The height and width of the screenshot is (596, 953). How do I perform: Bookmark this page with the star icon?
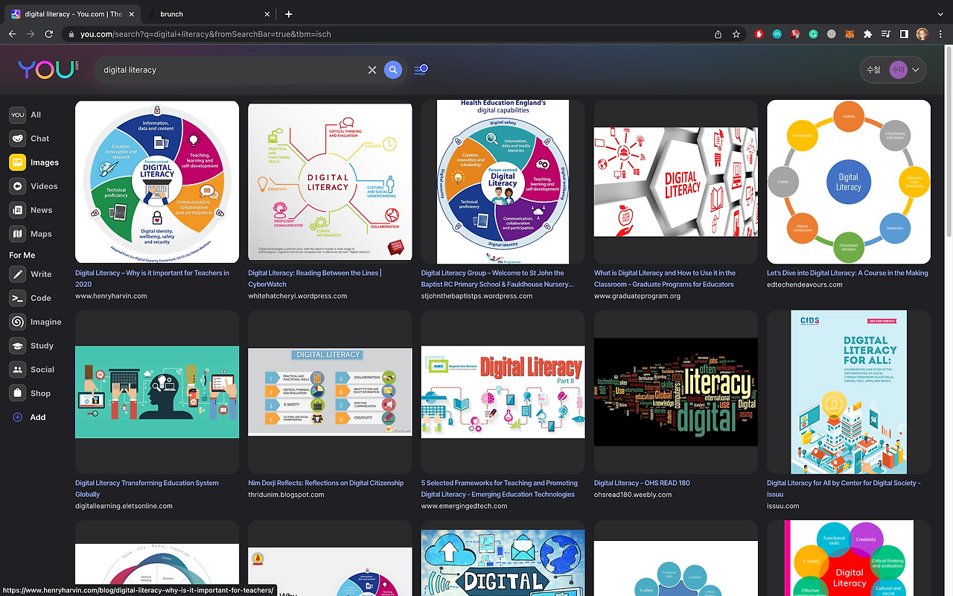click(736, 34)
